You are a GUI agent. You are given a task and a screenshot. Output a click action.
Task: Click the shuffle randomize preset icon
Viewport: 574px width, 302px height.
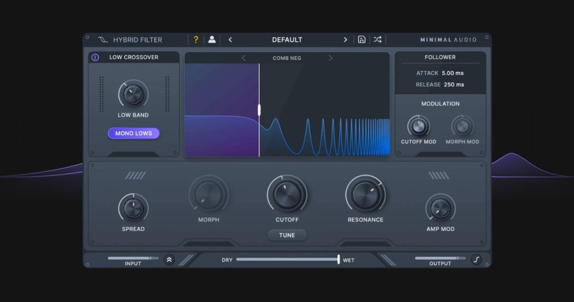click(377, 40)
